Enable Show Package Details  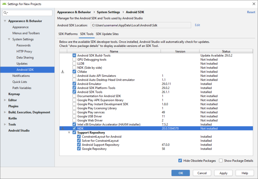click(221, 161)
